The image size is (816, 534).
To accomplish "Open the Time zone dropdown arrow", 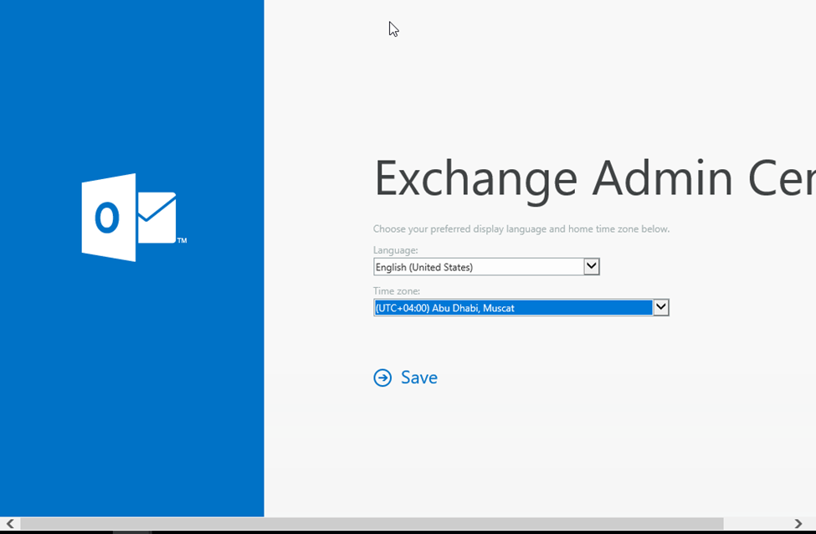I will click(660, 307).
